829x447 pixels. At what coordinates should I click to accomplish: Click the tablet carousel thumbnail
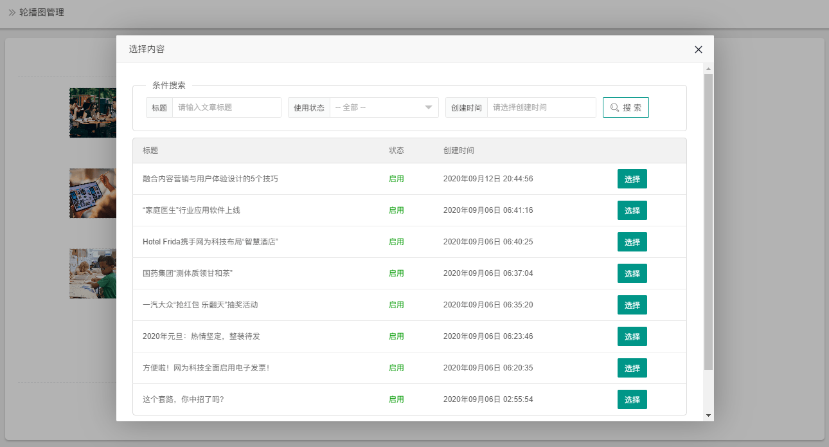pos(93,193)
